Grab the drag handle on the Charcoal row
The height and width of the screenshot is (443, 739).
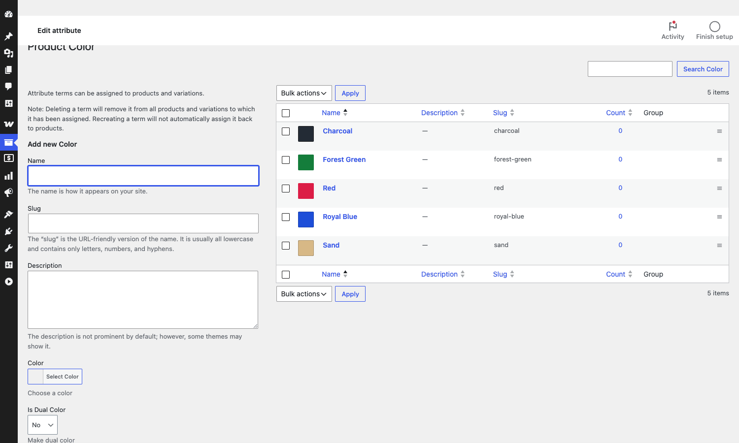coord(719,131)
